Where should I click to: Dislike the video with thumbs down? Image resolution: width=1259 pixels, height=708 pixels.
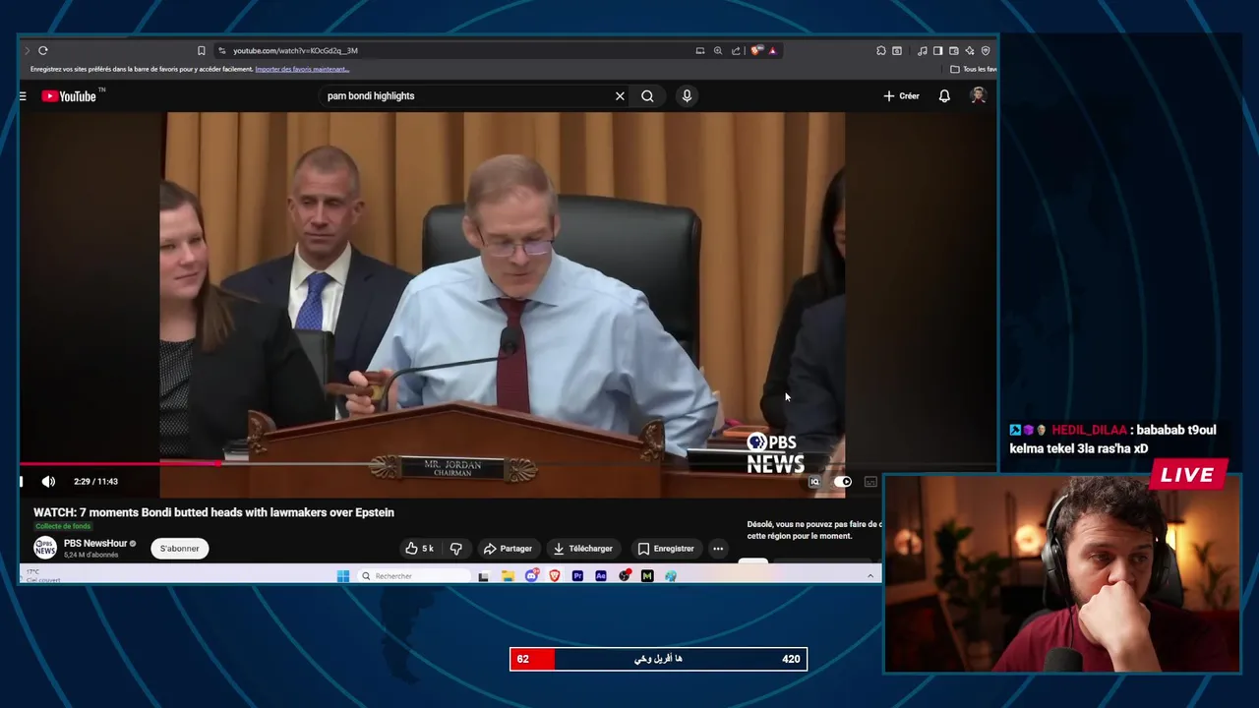[455, 549]
